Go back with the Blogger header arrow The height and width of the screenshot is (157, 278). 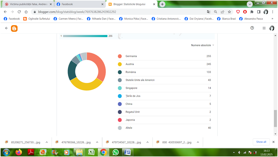tap(6, 28)
